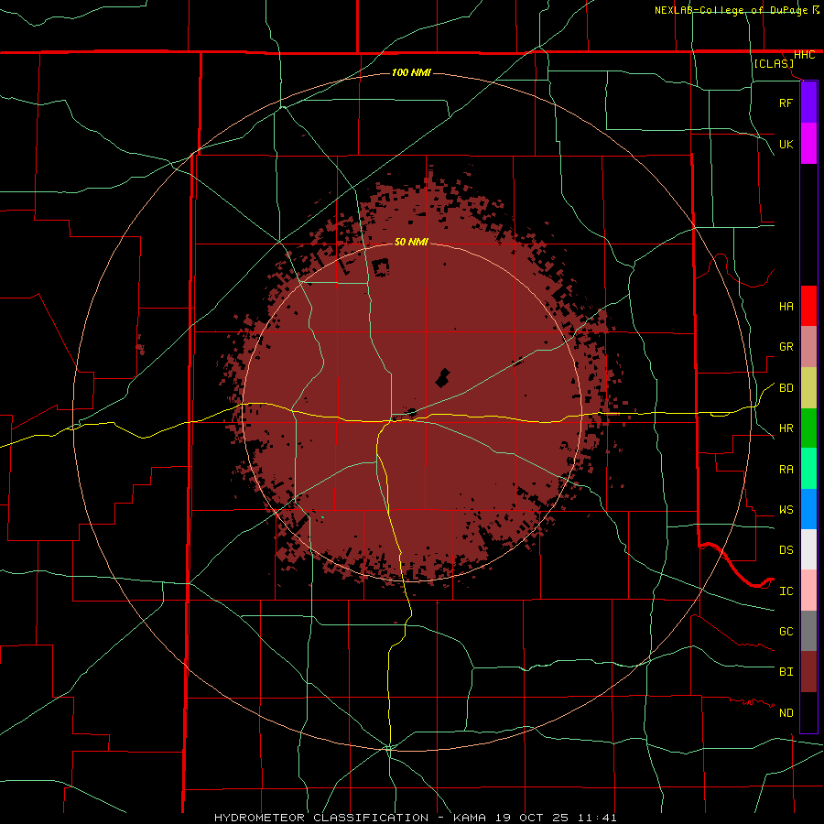Click the "GC" legend label

pos(786,632)
